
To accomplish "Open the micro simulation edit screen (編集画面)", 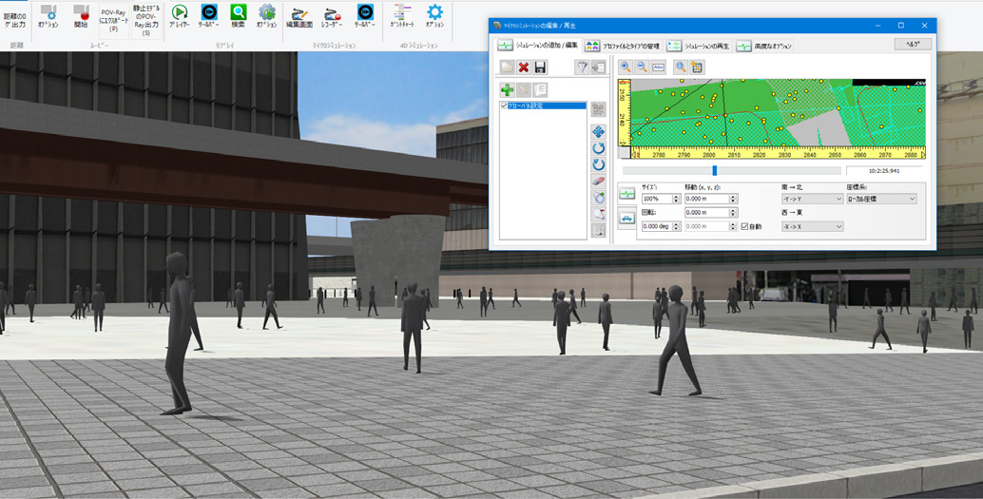I will (299, 16).
